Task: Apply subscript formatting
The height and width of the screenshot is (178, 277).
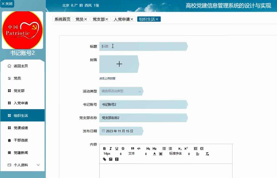Action: click(180, 149)
